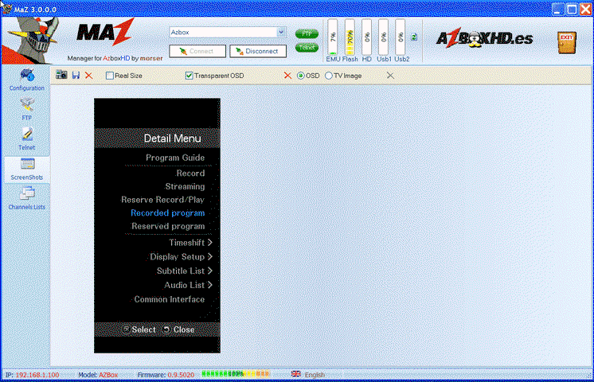594x382 pixels.
Task: Click the green Telnet status pill
Action: click(307, 48)
